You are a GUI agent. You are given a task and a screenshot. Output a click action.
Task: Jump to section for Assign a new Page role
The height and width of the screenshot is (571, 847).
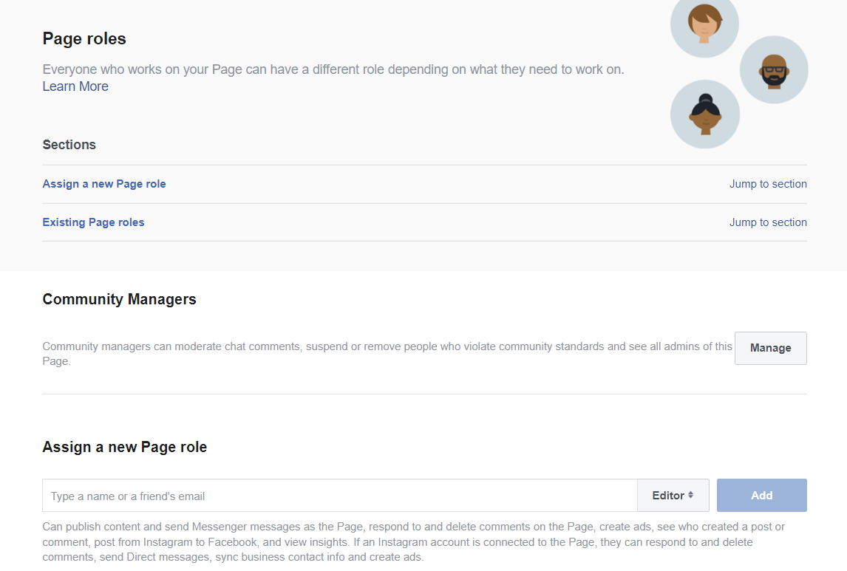coord(768,184)
